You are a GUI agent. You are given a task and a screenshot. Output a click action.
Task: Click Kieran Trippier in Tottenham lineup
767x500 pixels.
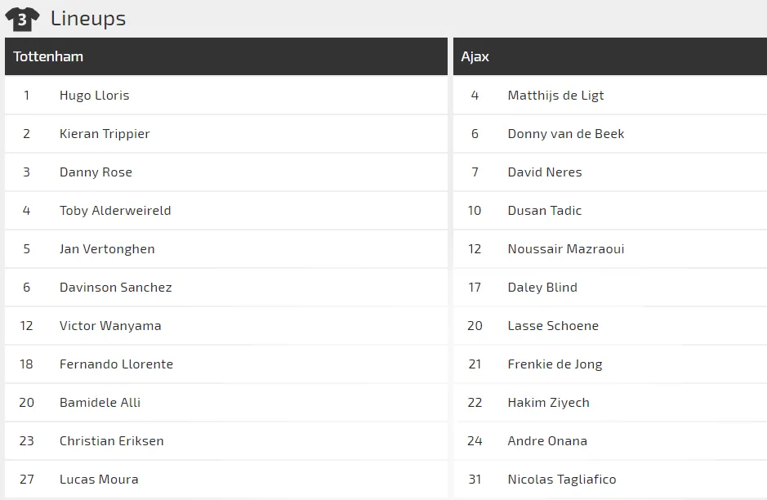tap(105, 134)
